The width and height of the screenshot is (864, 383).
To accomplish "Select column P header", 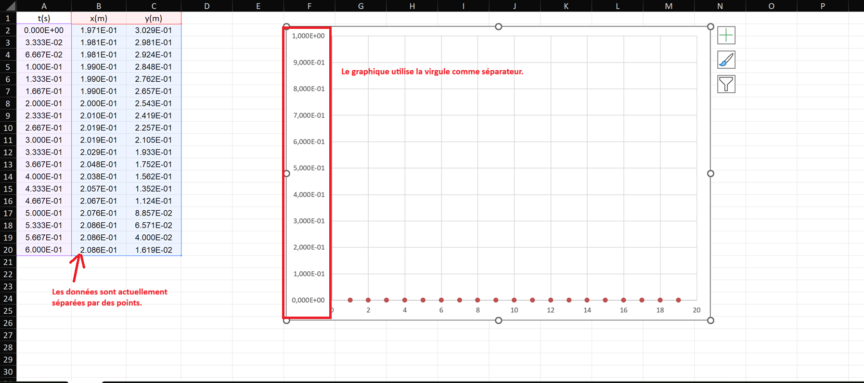I will pos(823,6).
